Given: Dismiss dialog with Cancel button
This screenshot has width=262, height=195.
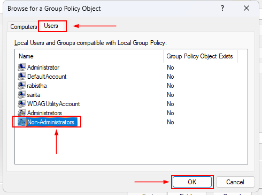Looking at the screenshot, I should pos(235,182).
